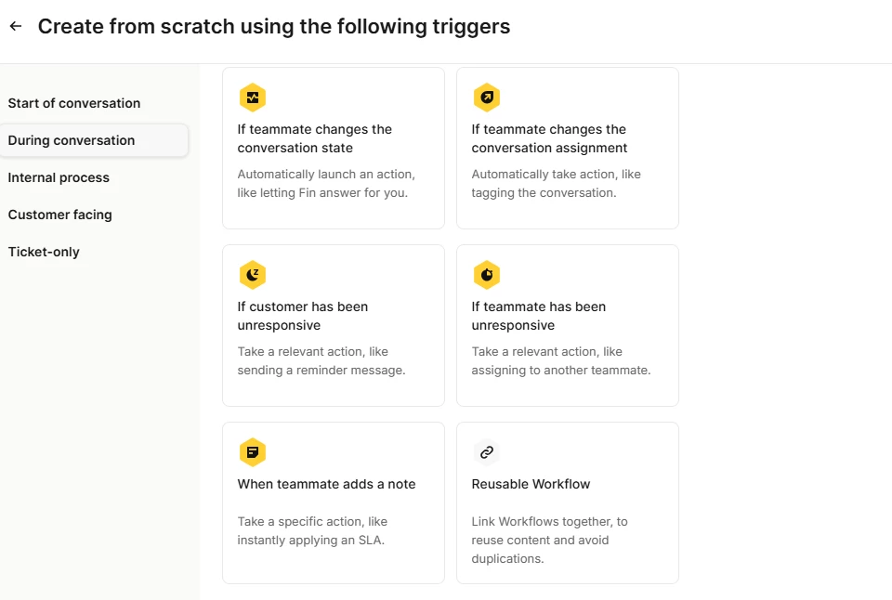Switch to Internal process category
892x600 pixels.
point(59,177)
